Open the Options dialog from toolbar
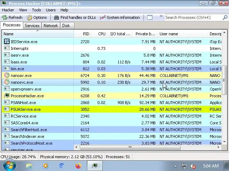The width and height of the screenshot is (229, 171). (x=36, y=17)
